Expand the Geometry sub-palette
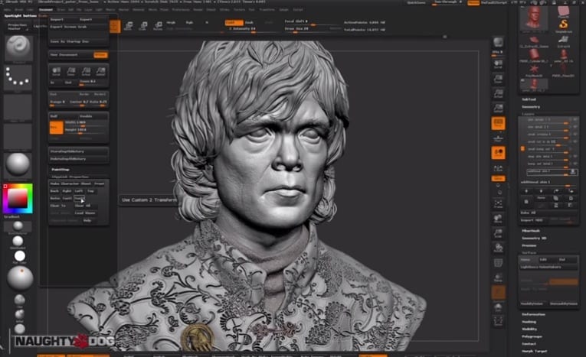Viewport: 586px width, 357px height. click(531, 107)
